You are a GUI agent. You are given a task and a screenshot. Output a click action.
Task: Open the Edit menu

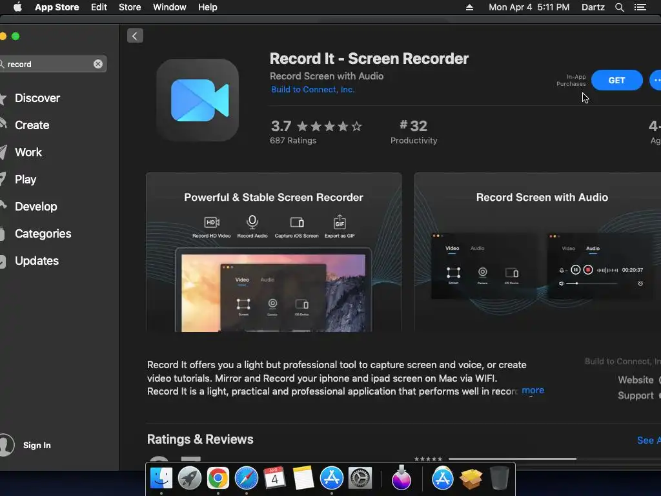(x=99, y=7)
